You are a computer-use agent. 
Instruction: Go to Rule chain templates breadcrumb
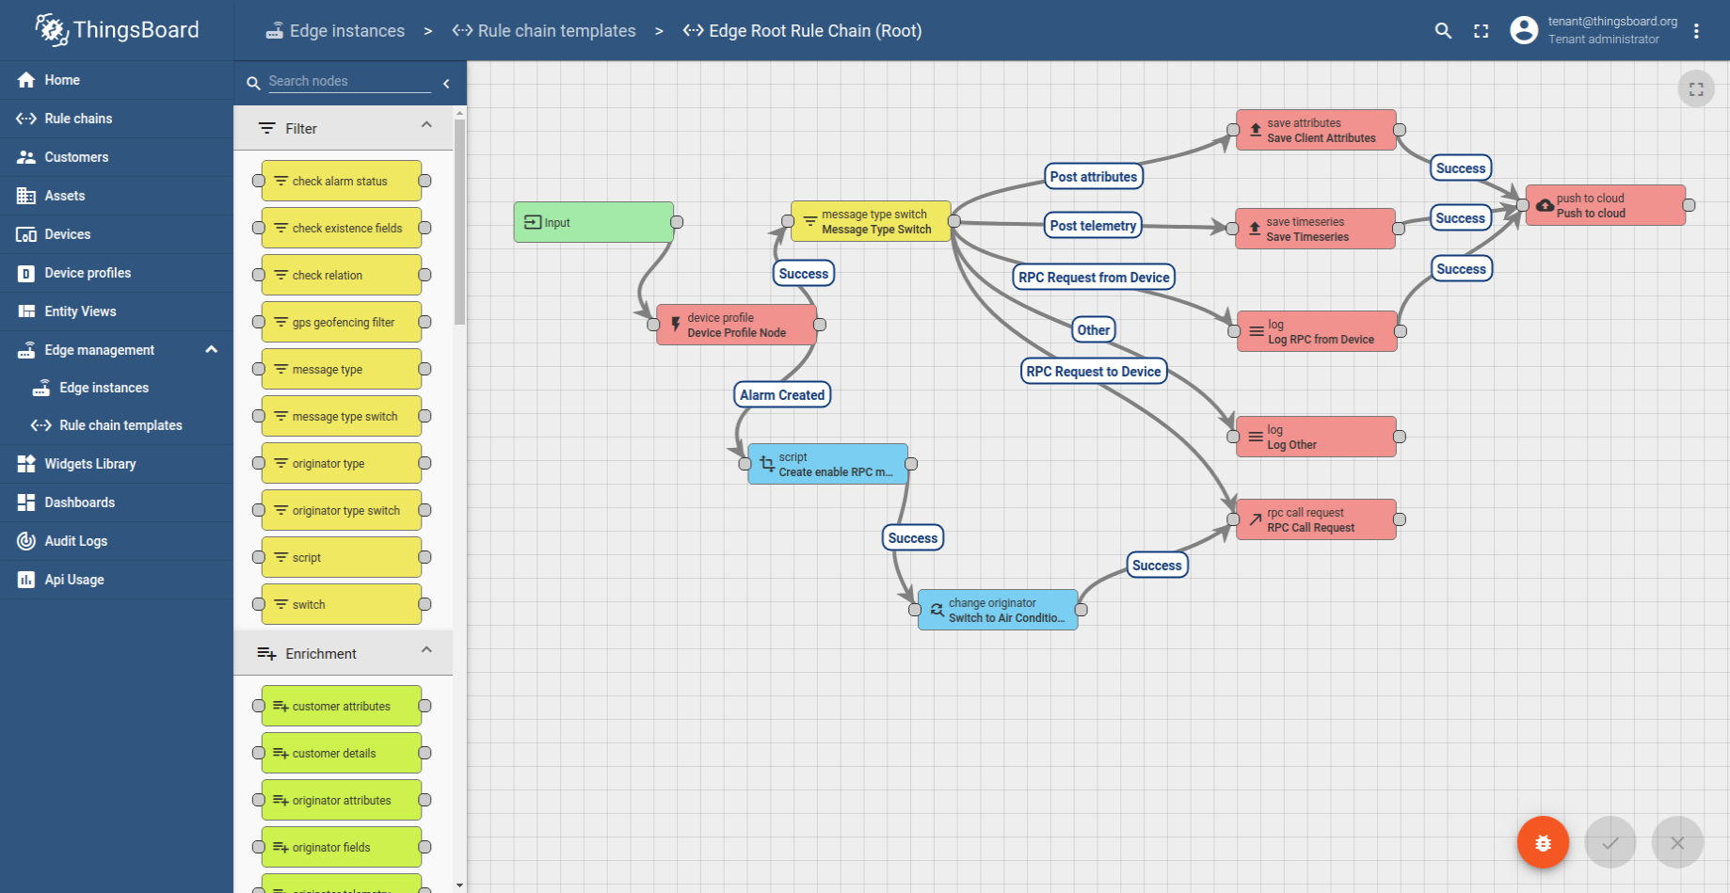[x=544, y=31]
